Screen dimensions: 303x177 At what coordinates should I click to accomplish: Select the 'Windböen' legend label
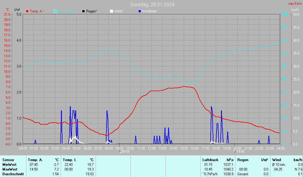(149, 12)
